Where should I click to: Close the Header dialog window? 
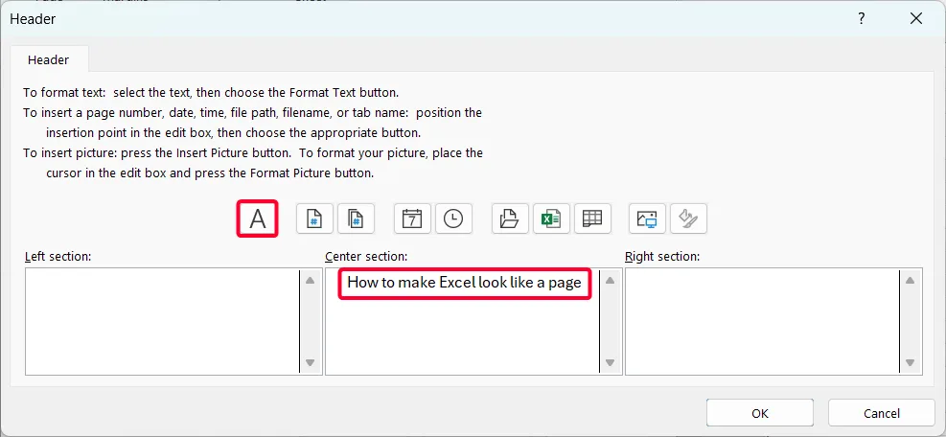pos(916,19)
